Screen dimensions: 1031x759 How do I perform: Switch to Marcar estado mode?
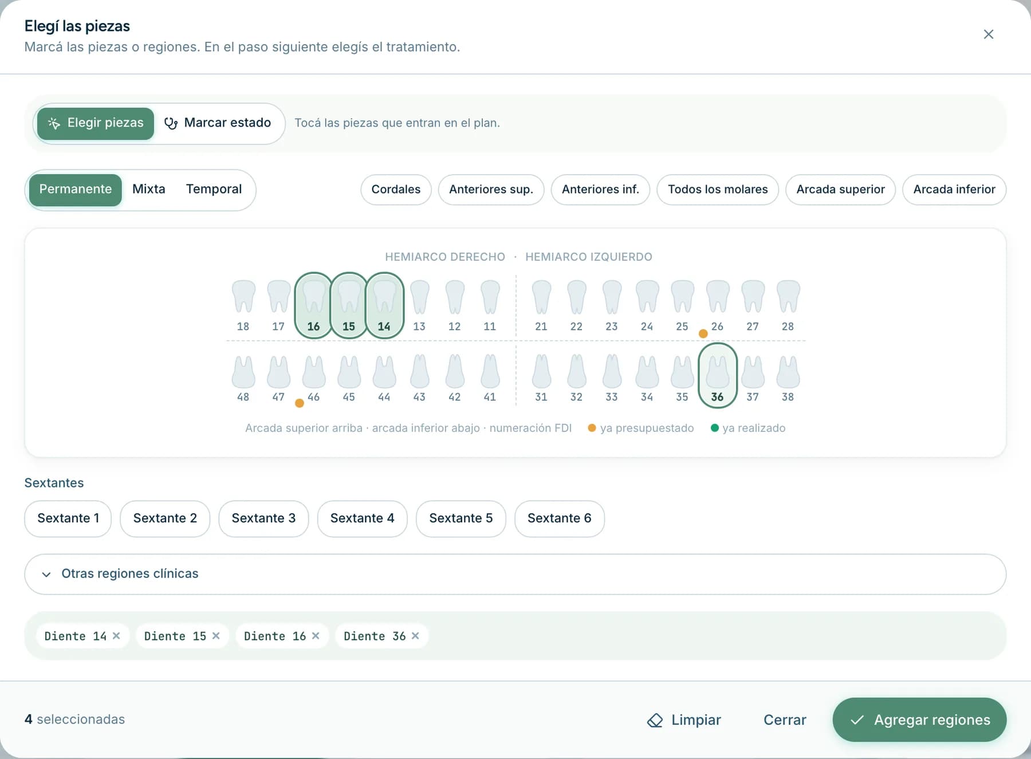coord(218,123)
